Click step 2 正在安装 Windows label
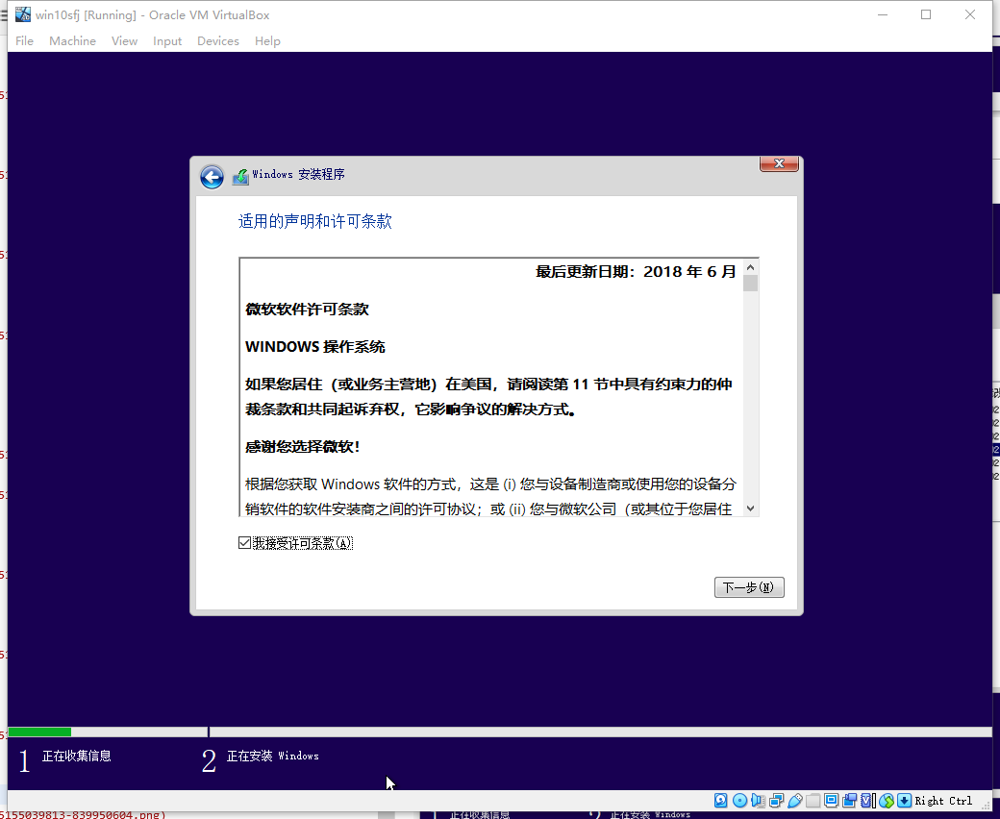 tap(273, 756)
